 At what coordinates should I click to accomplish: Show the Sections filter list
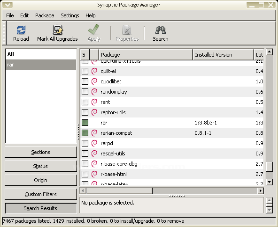pos(41,152)
